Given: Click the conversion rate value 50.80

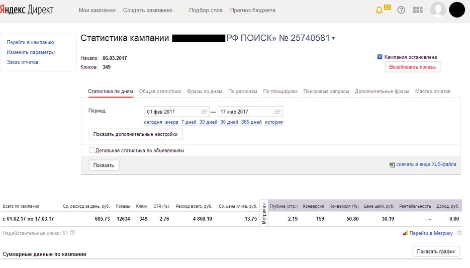Looking at the screenshot, I should pyautogui.click(x=352, y=219).
